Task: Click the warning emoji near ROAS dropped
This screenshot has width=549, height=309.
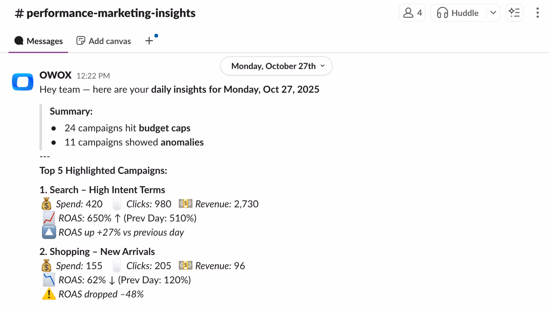Action: (x=49, y=294)
